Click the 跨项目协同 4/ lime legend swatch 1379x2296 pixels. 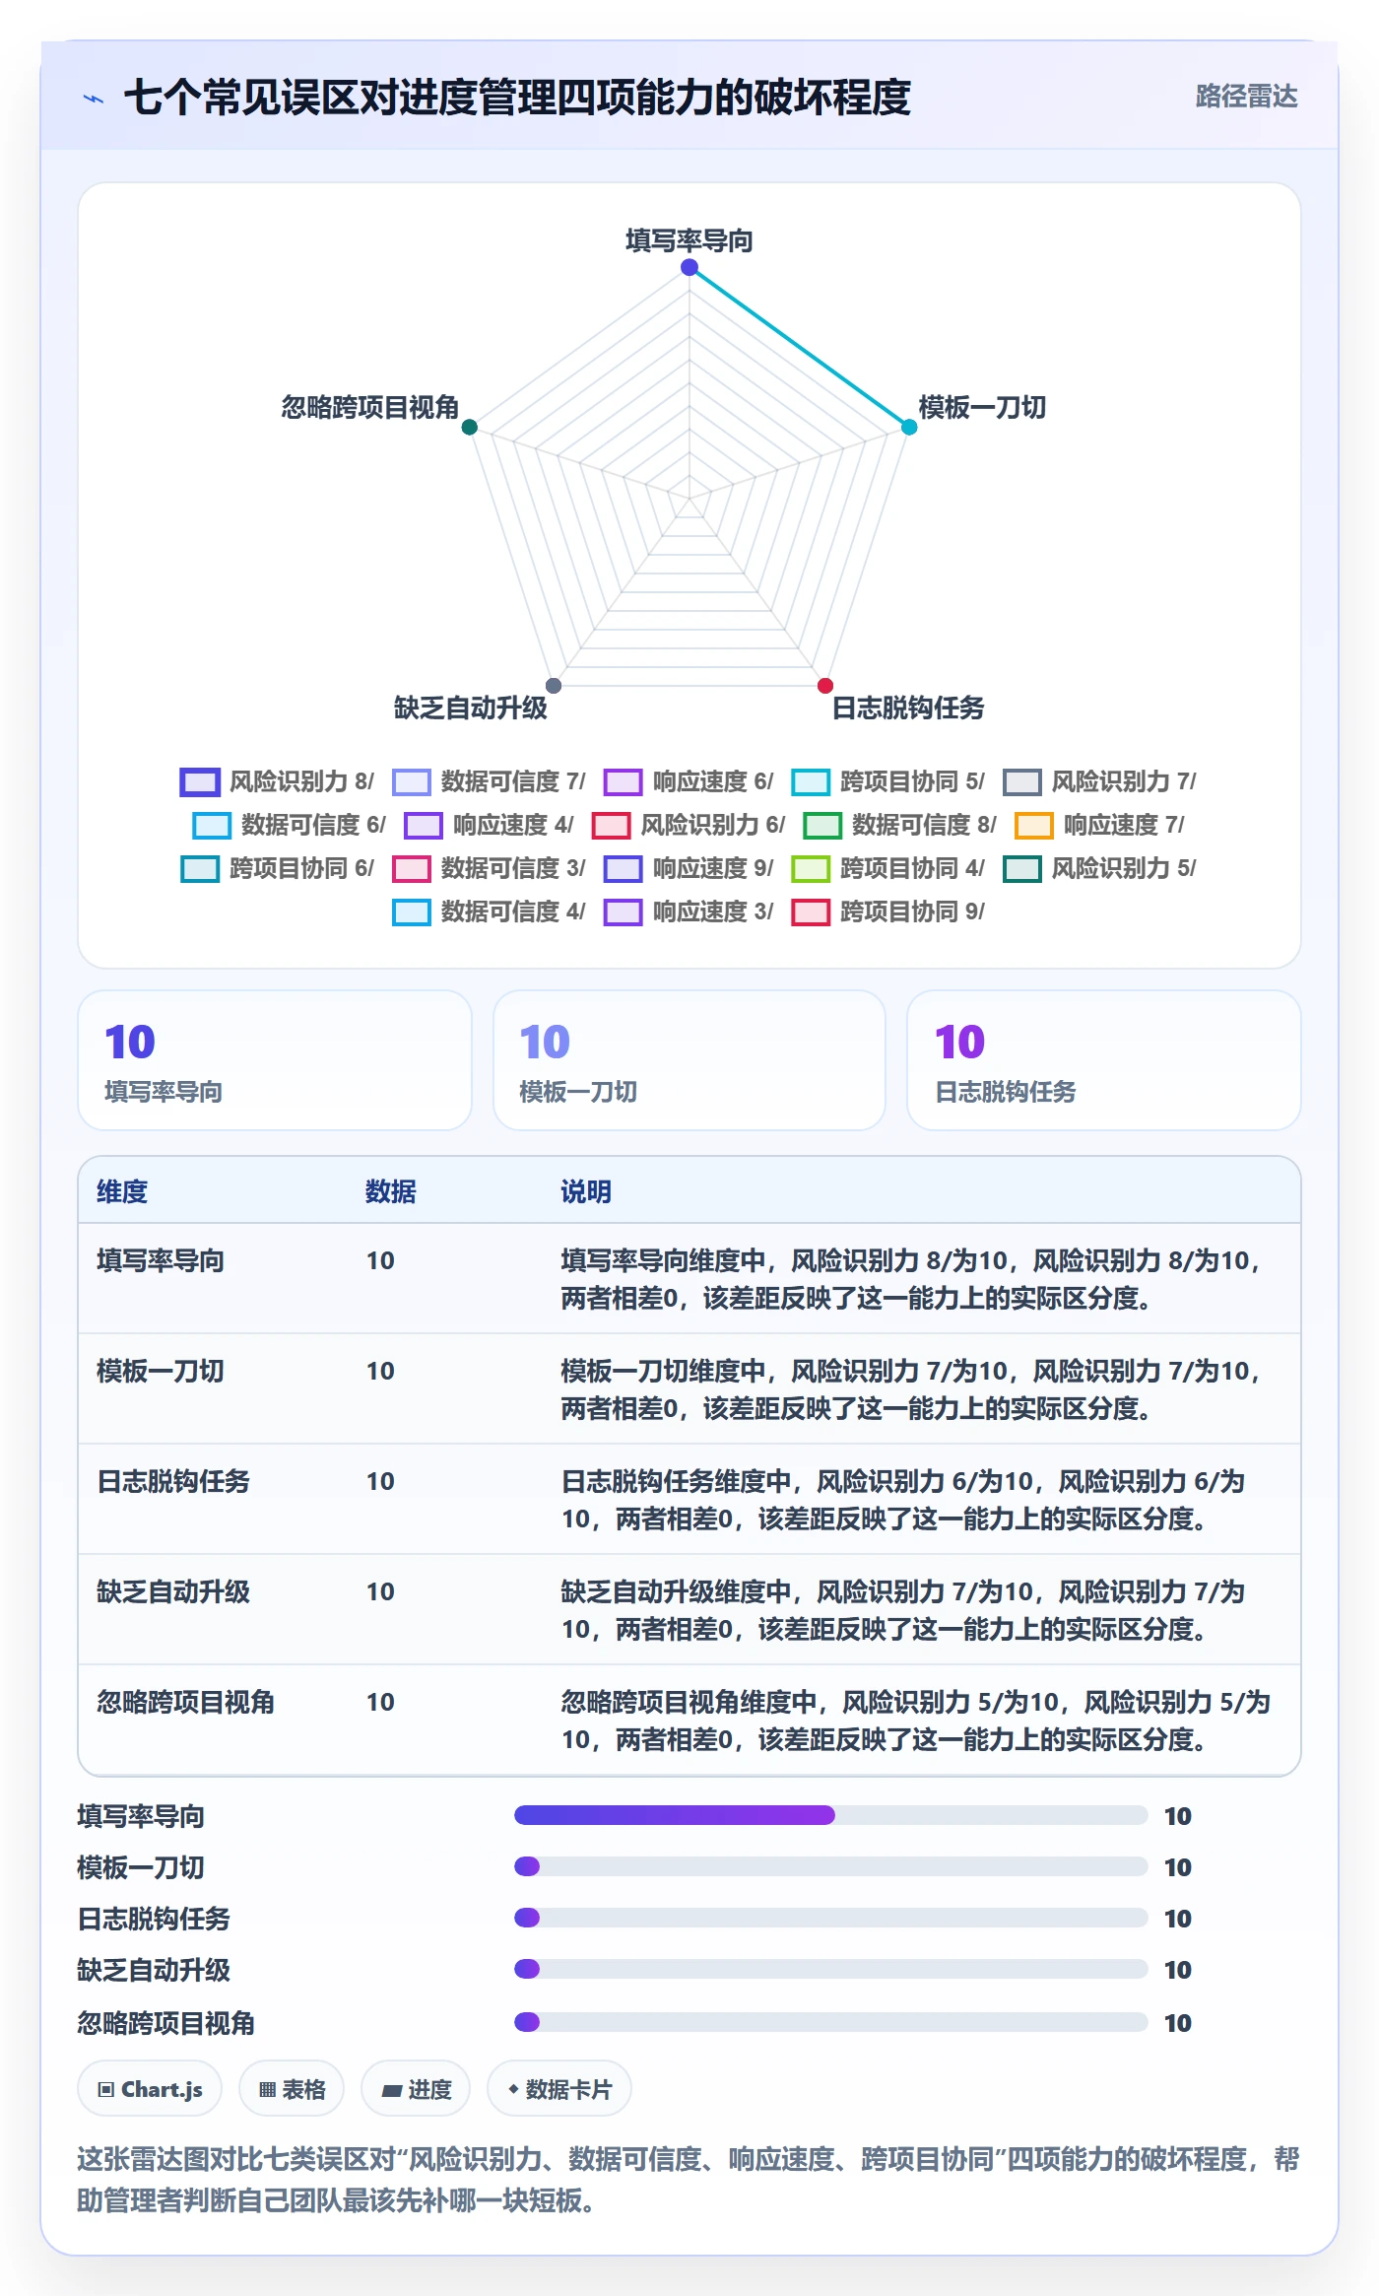pos(811,868)
